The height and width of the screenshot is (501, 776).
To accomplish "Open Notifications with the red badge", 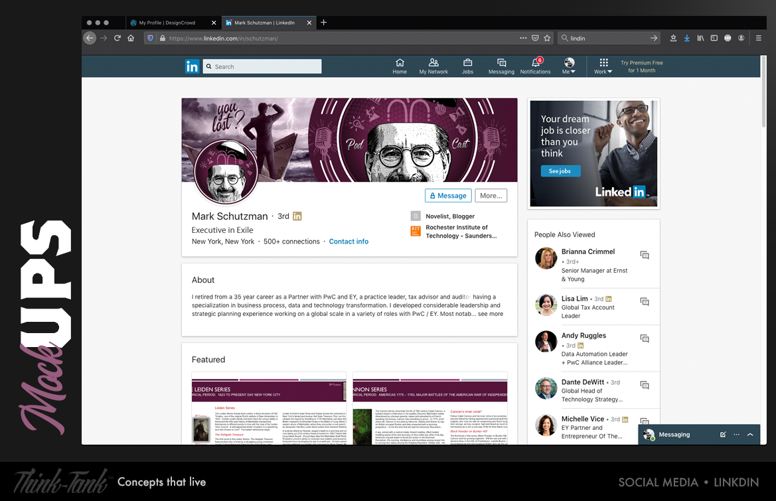I will point(535,66).
